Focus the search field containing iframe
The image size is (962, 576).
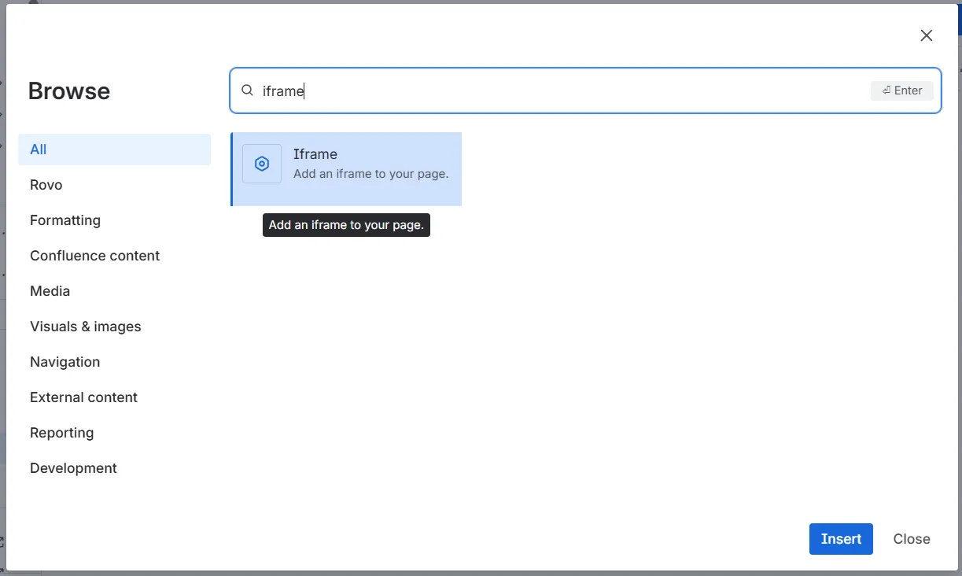551,90
